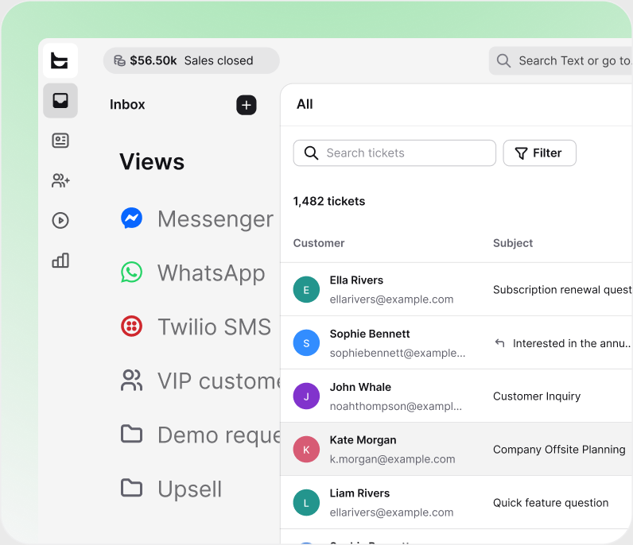Open the bar chart reports icon
633x545 pixels.
click(x=60, y=261)
